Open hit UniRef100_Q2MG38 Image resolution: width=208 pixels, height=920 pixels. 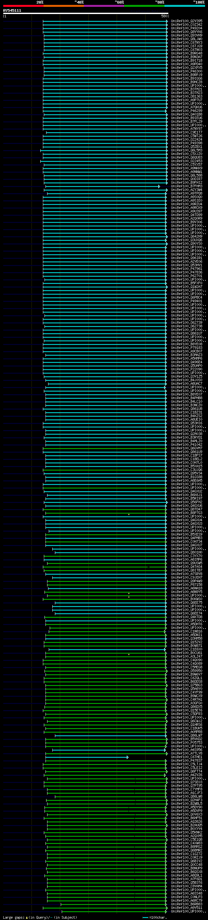point(187,434)
